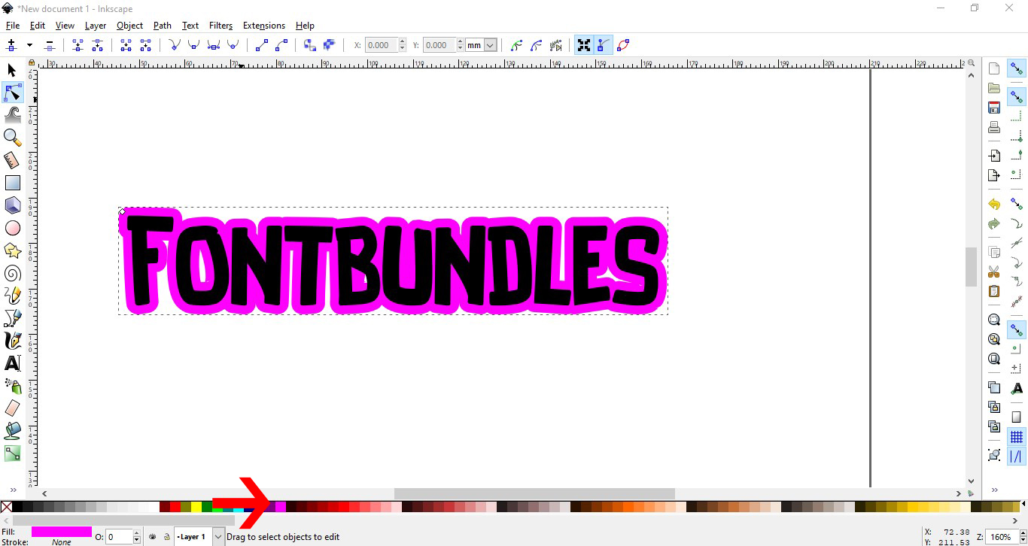Screen dimensions: 1028x546
Task: Select the Tweak objects tool
Action: [x=12, y=115]
